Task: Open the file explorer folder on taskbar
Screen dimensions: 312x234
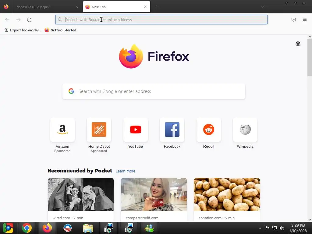Action: 88,228
